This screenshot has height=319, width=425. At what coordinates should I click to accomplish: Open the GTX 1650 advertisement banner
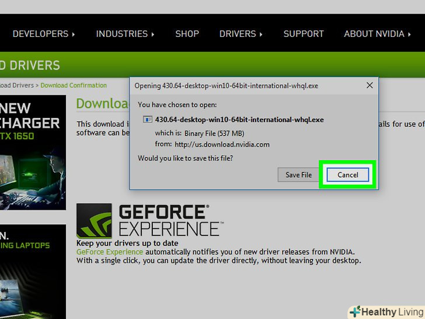(33, 152)
